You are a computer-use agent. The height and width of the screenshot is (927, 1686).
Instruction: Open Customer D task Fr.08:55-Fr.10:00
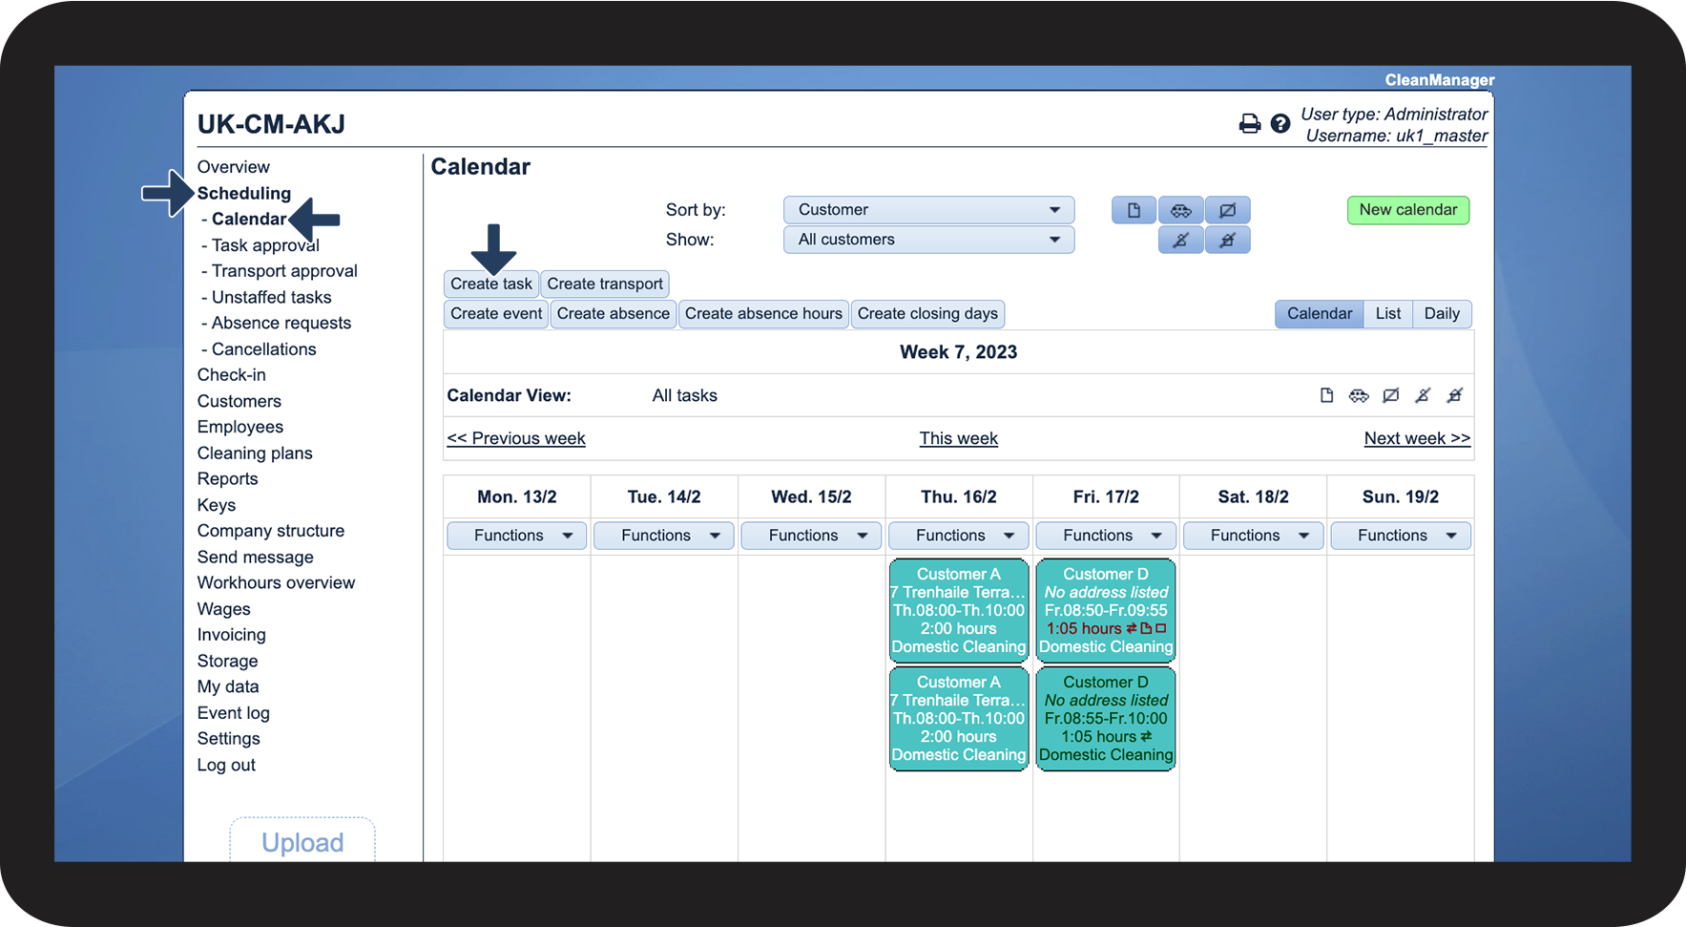coord(1106,719)
